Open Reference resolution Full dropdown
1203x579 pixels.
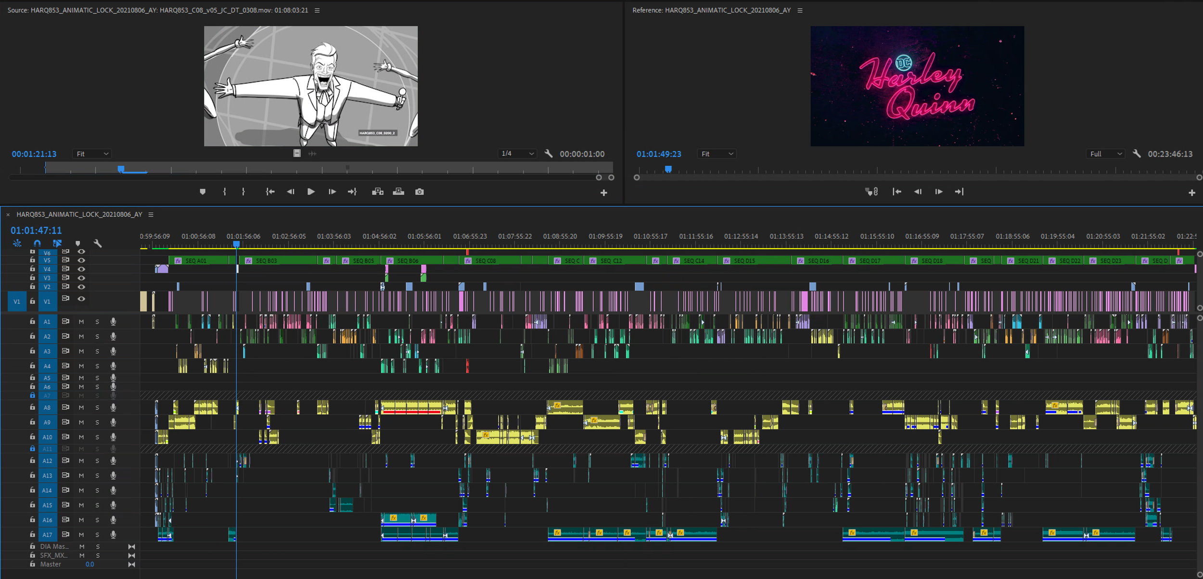coord(1105,154)
